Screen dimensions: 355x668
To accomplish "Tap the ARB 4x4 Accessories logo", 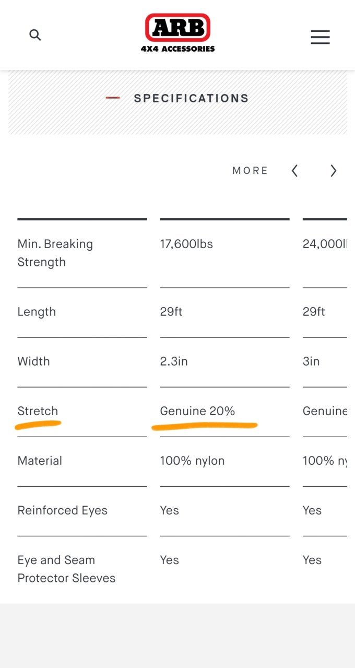I will 177,33.
